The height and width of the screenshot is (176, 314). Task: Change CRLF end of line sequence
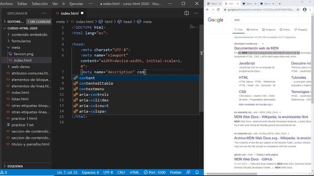click(121, 172)
